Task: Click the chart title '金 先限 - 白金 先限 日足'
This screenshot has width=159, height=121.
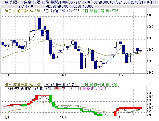Action: pos(27,2)
